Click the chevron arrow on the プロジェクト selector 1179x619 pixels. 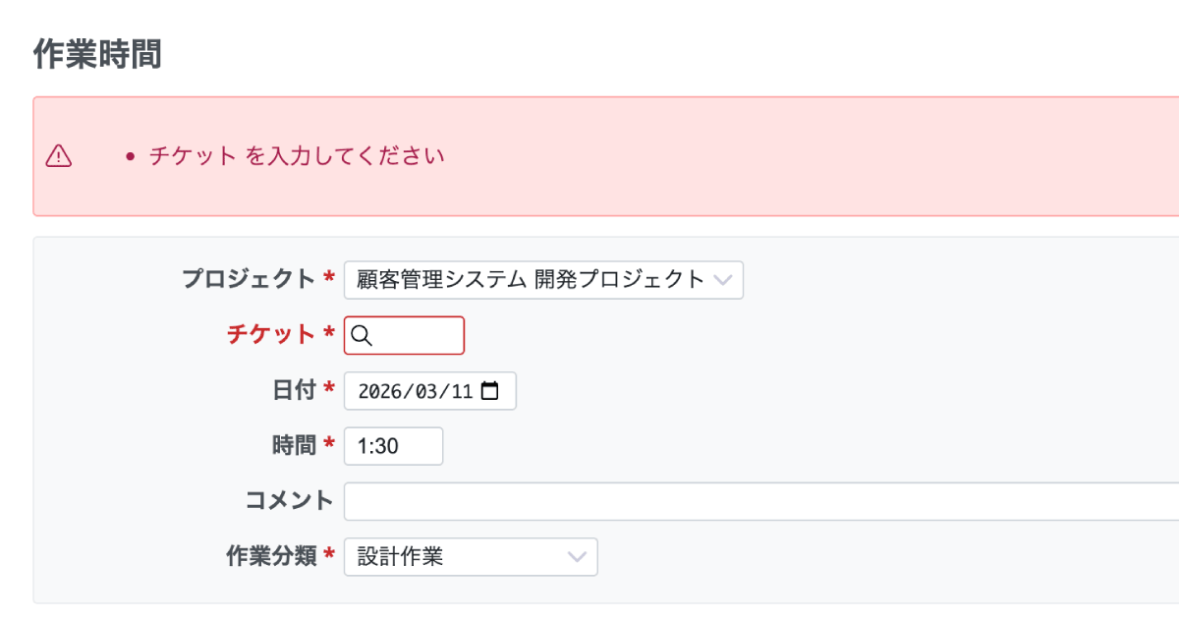tap(723, 279)
